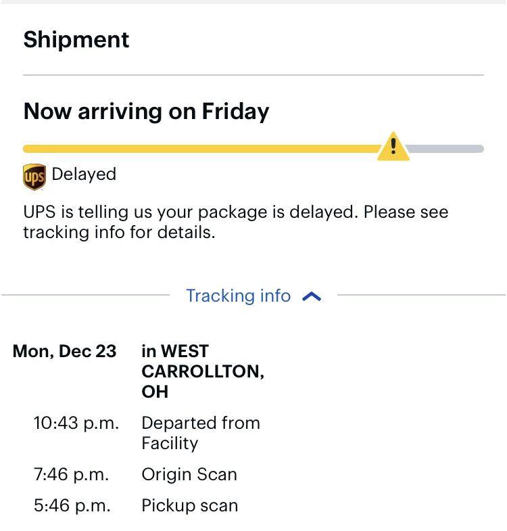Screen dimensions: 507x531
Task: Click the UPS carrier logo
Action: coord(34,177)
